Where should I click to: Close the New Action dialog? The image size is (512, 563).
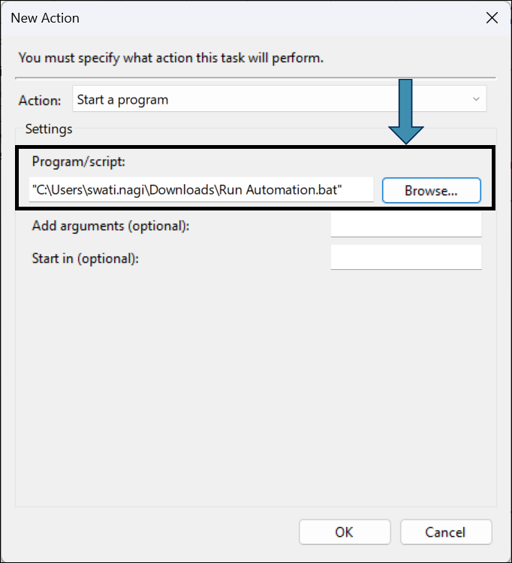pos(492,18)
